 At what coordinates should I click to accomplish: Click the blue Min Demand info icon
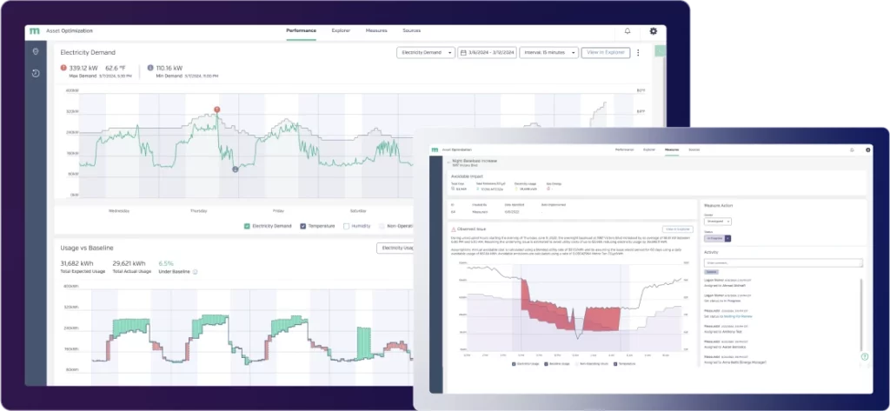tap(150, 68)
